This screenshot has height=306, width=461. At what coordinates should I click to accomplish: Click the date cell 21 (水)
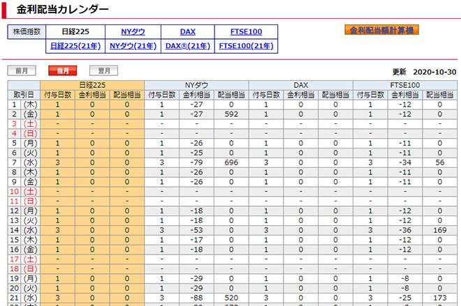[x=24, y=298]
